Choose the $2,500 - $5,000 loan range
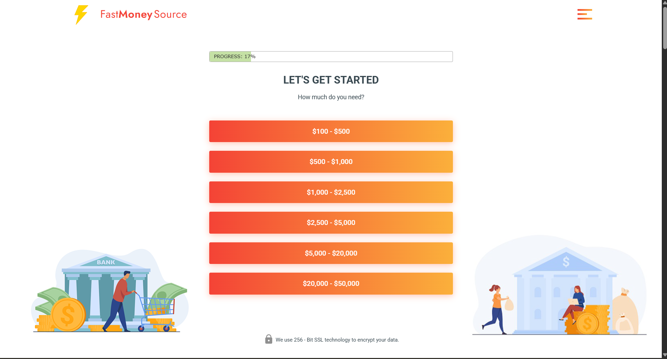 (x=331, y=223)
